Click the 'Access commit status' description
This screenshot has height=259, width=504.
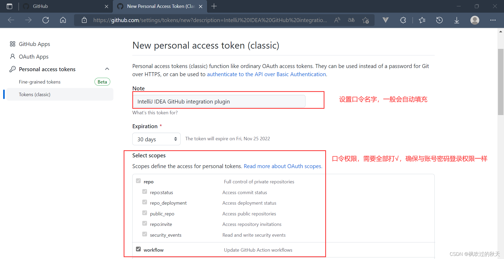pyautogui.click(x=245, y=193)
